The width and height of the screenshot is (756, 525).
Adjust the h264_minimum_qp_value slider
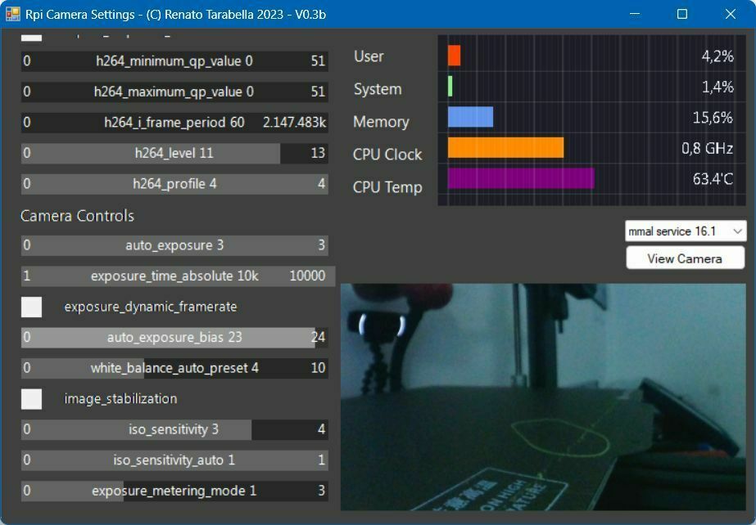point(174,61)
